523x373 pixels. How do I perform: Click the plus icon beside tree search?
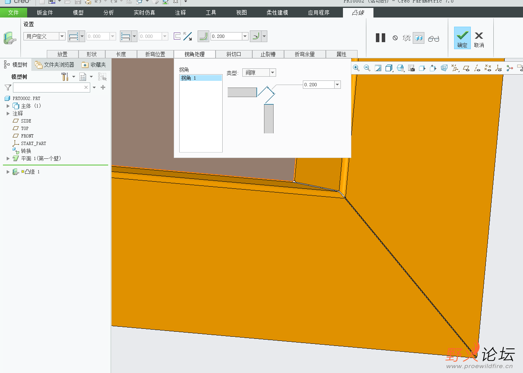click(103, 88)
